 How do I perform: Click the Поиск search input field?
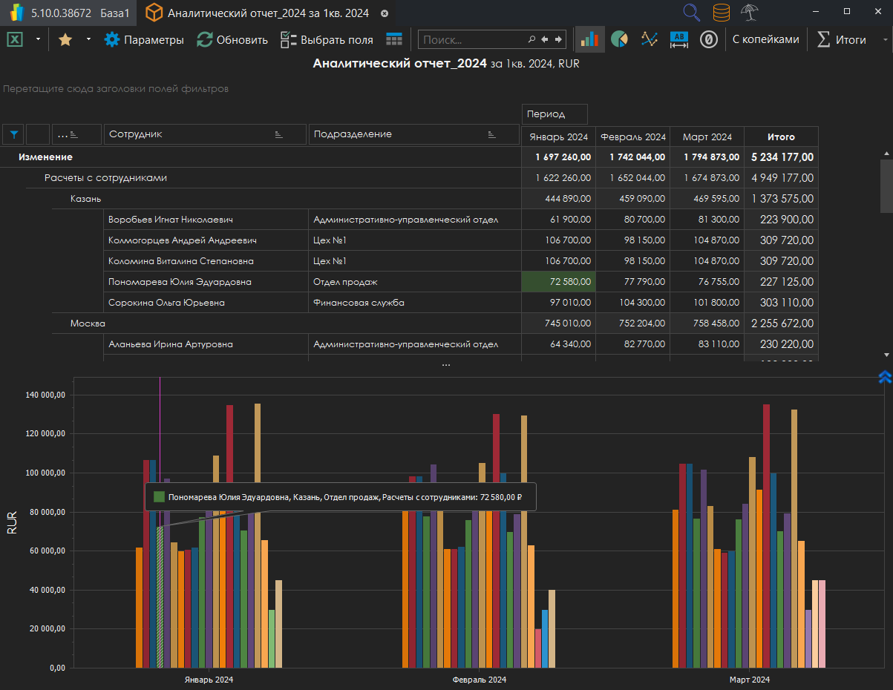(x=474, y=40)
